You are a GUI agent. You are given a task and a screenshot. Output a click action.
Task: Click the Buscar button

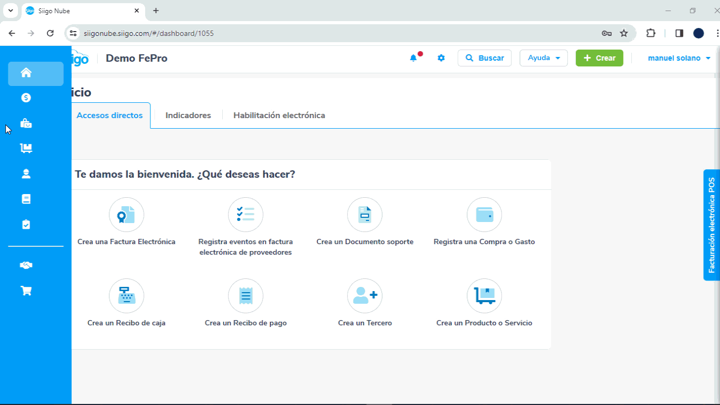coord(485,58)
